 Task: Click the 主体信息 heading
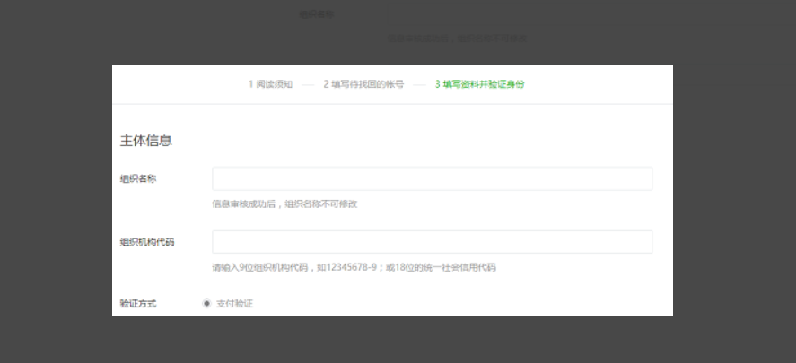(146, 141)
